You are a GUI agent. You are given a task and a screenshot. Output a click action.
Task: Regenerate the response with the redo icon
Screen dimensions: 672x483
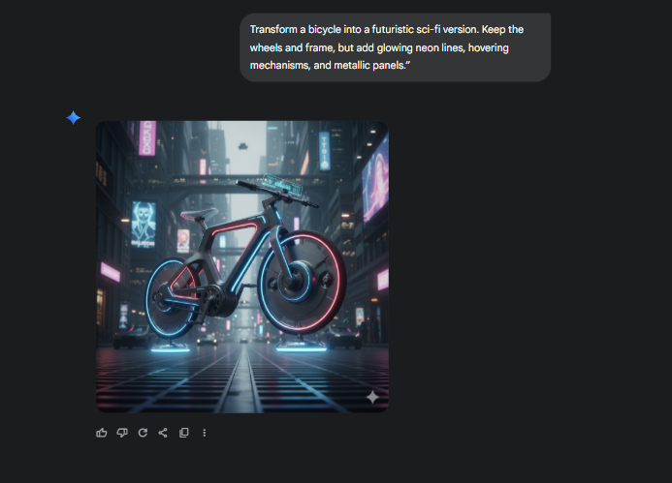pos(143,433)
